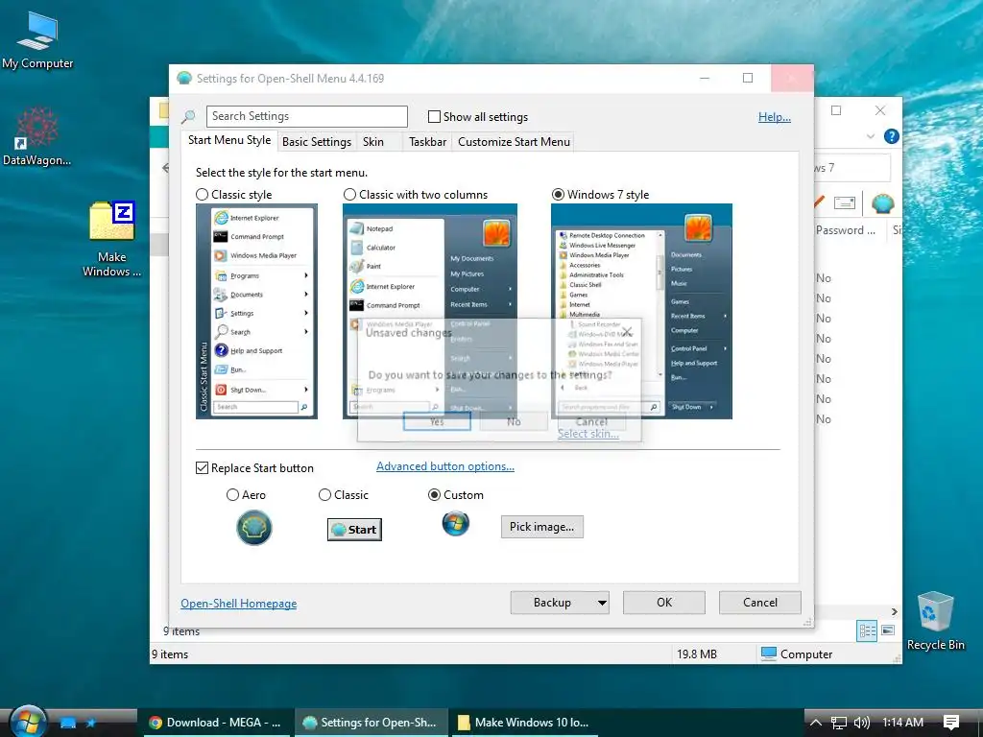Choose the Classic start button radio
This screenshot has width=983, height=737.
tap(324, 495)
